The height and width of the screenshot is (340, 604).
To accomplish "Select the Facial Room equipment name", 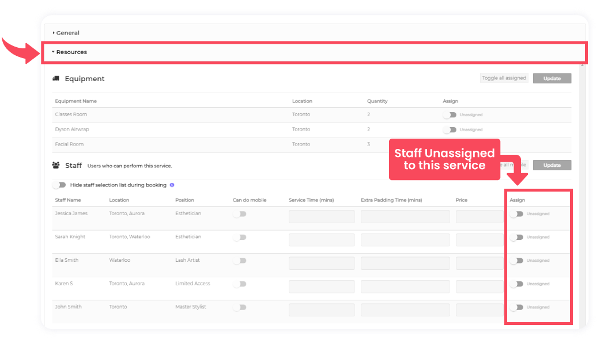I will click(69, 144).
